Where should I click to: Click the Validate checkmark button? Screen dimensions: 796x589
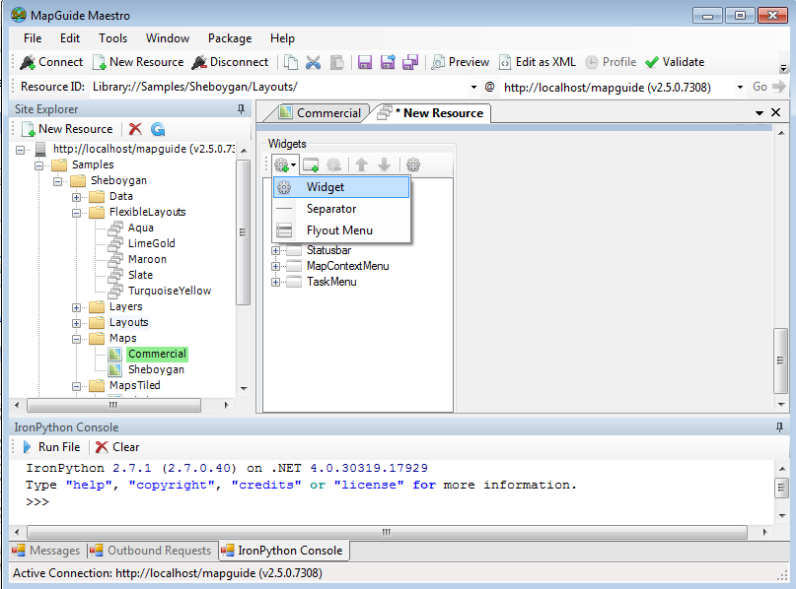[x=675, y=62]
